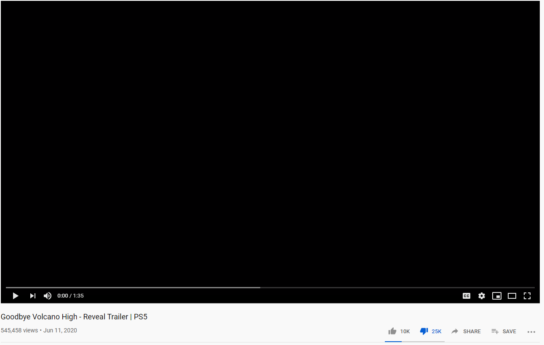Like the video with thumbs up
The image size is (544, 345).
tap(399, 332)
